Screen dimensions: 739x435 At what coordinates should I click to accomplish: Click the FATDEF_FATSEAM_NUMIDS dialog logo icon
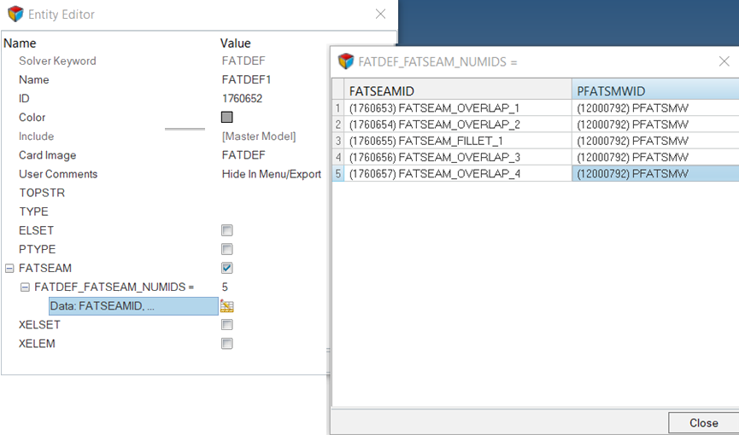(345, 61)
